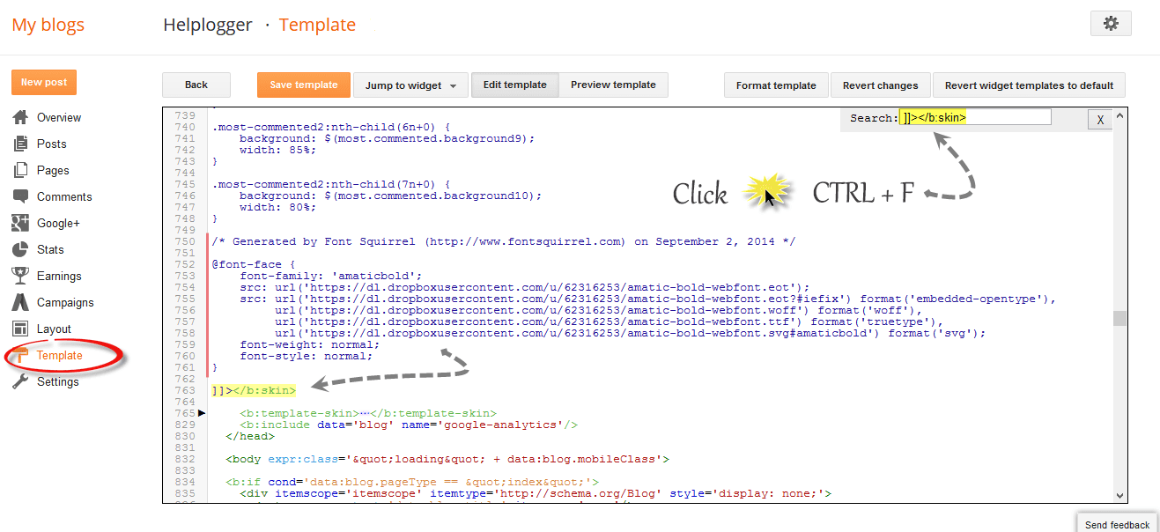Open Settings in the sidebar
This screenshot has width=1160, height=532.
pos(58,381)
